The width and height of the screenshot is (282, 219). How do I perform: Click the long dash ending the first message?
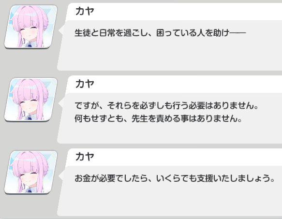pyautogui.click(x=238, y=33)
